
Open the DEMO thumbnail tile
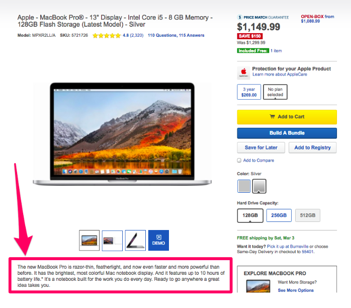click(158, 241)
